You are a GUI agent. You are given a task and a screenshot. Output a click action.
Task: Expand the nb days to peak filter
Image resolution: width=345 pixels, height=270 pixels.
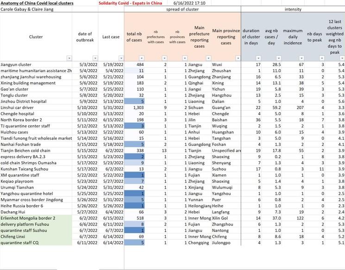(323, 58)
